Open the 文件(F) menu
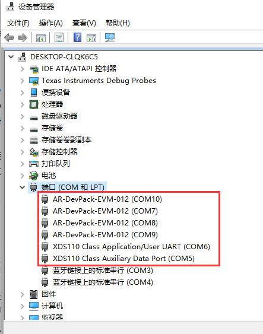The width and height of the screenshot is (263, 334). pyautogui.click(x=18, y=23)
